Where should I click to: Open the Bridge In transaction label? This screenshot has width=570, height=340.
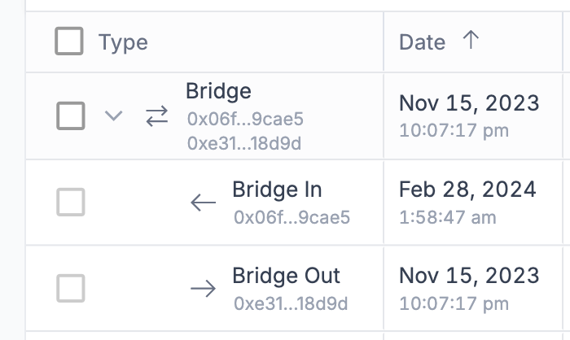pyautogui.click(x=277, y=190)
